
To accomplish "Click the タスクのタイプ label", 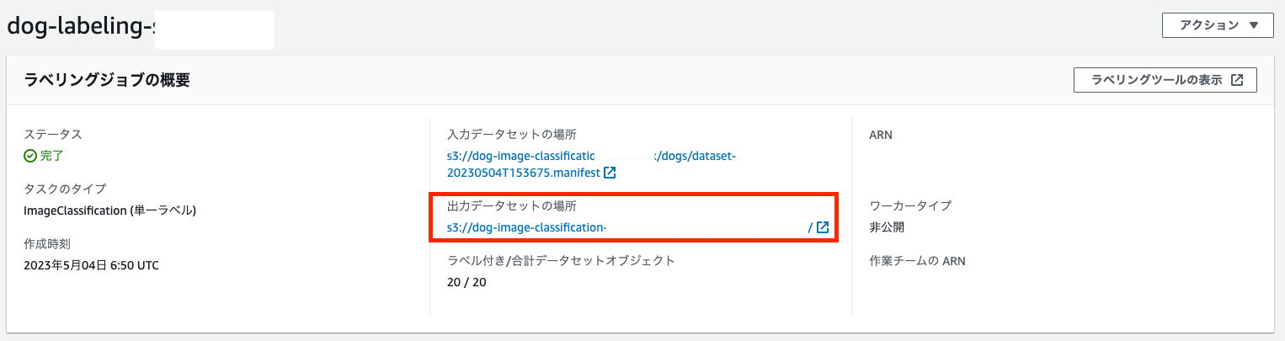I will (64, 189).
